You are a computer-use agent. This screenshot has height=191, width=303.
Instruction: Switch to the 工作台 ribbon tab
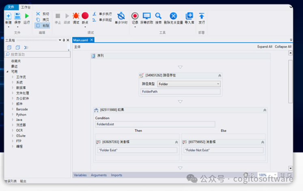coord(26,7)
